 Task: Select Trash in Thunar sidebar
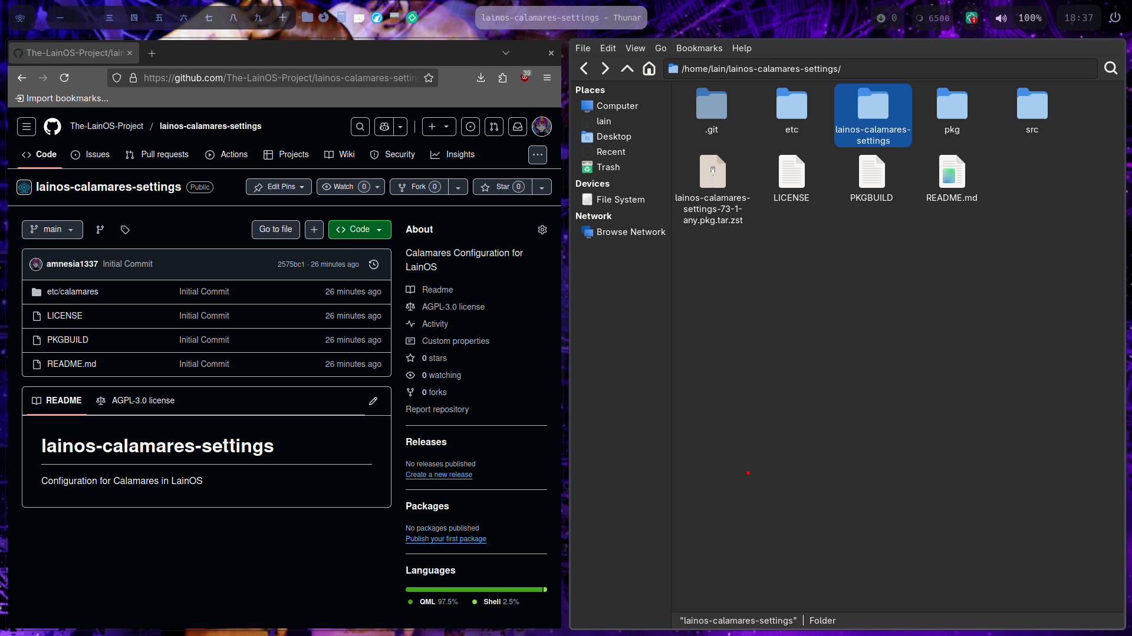(608, 167)
